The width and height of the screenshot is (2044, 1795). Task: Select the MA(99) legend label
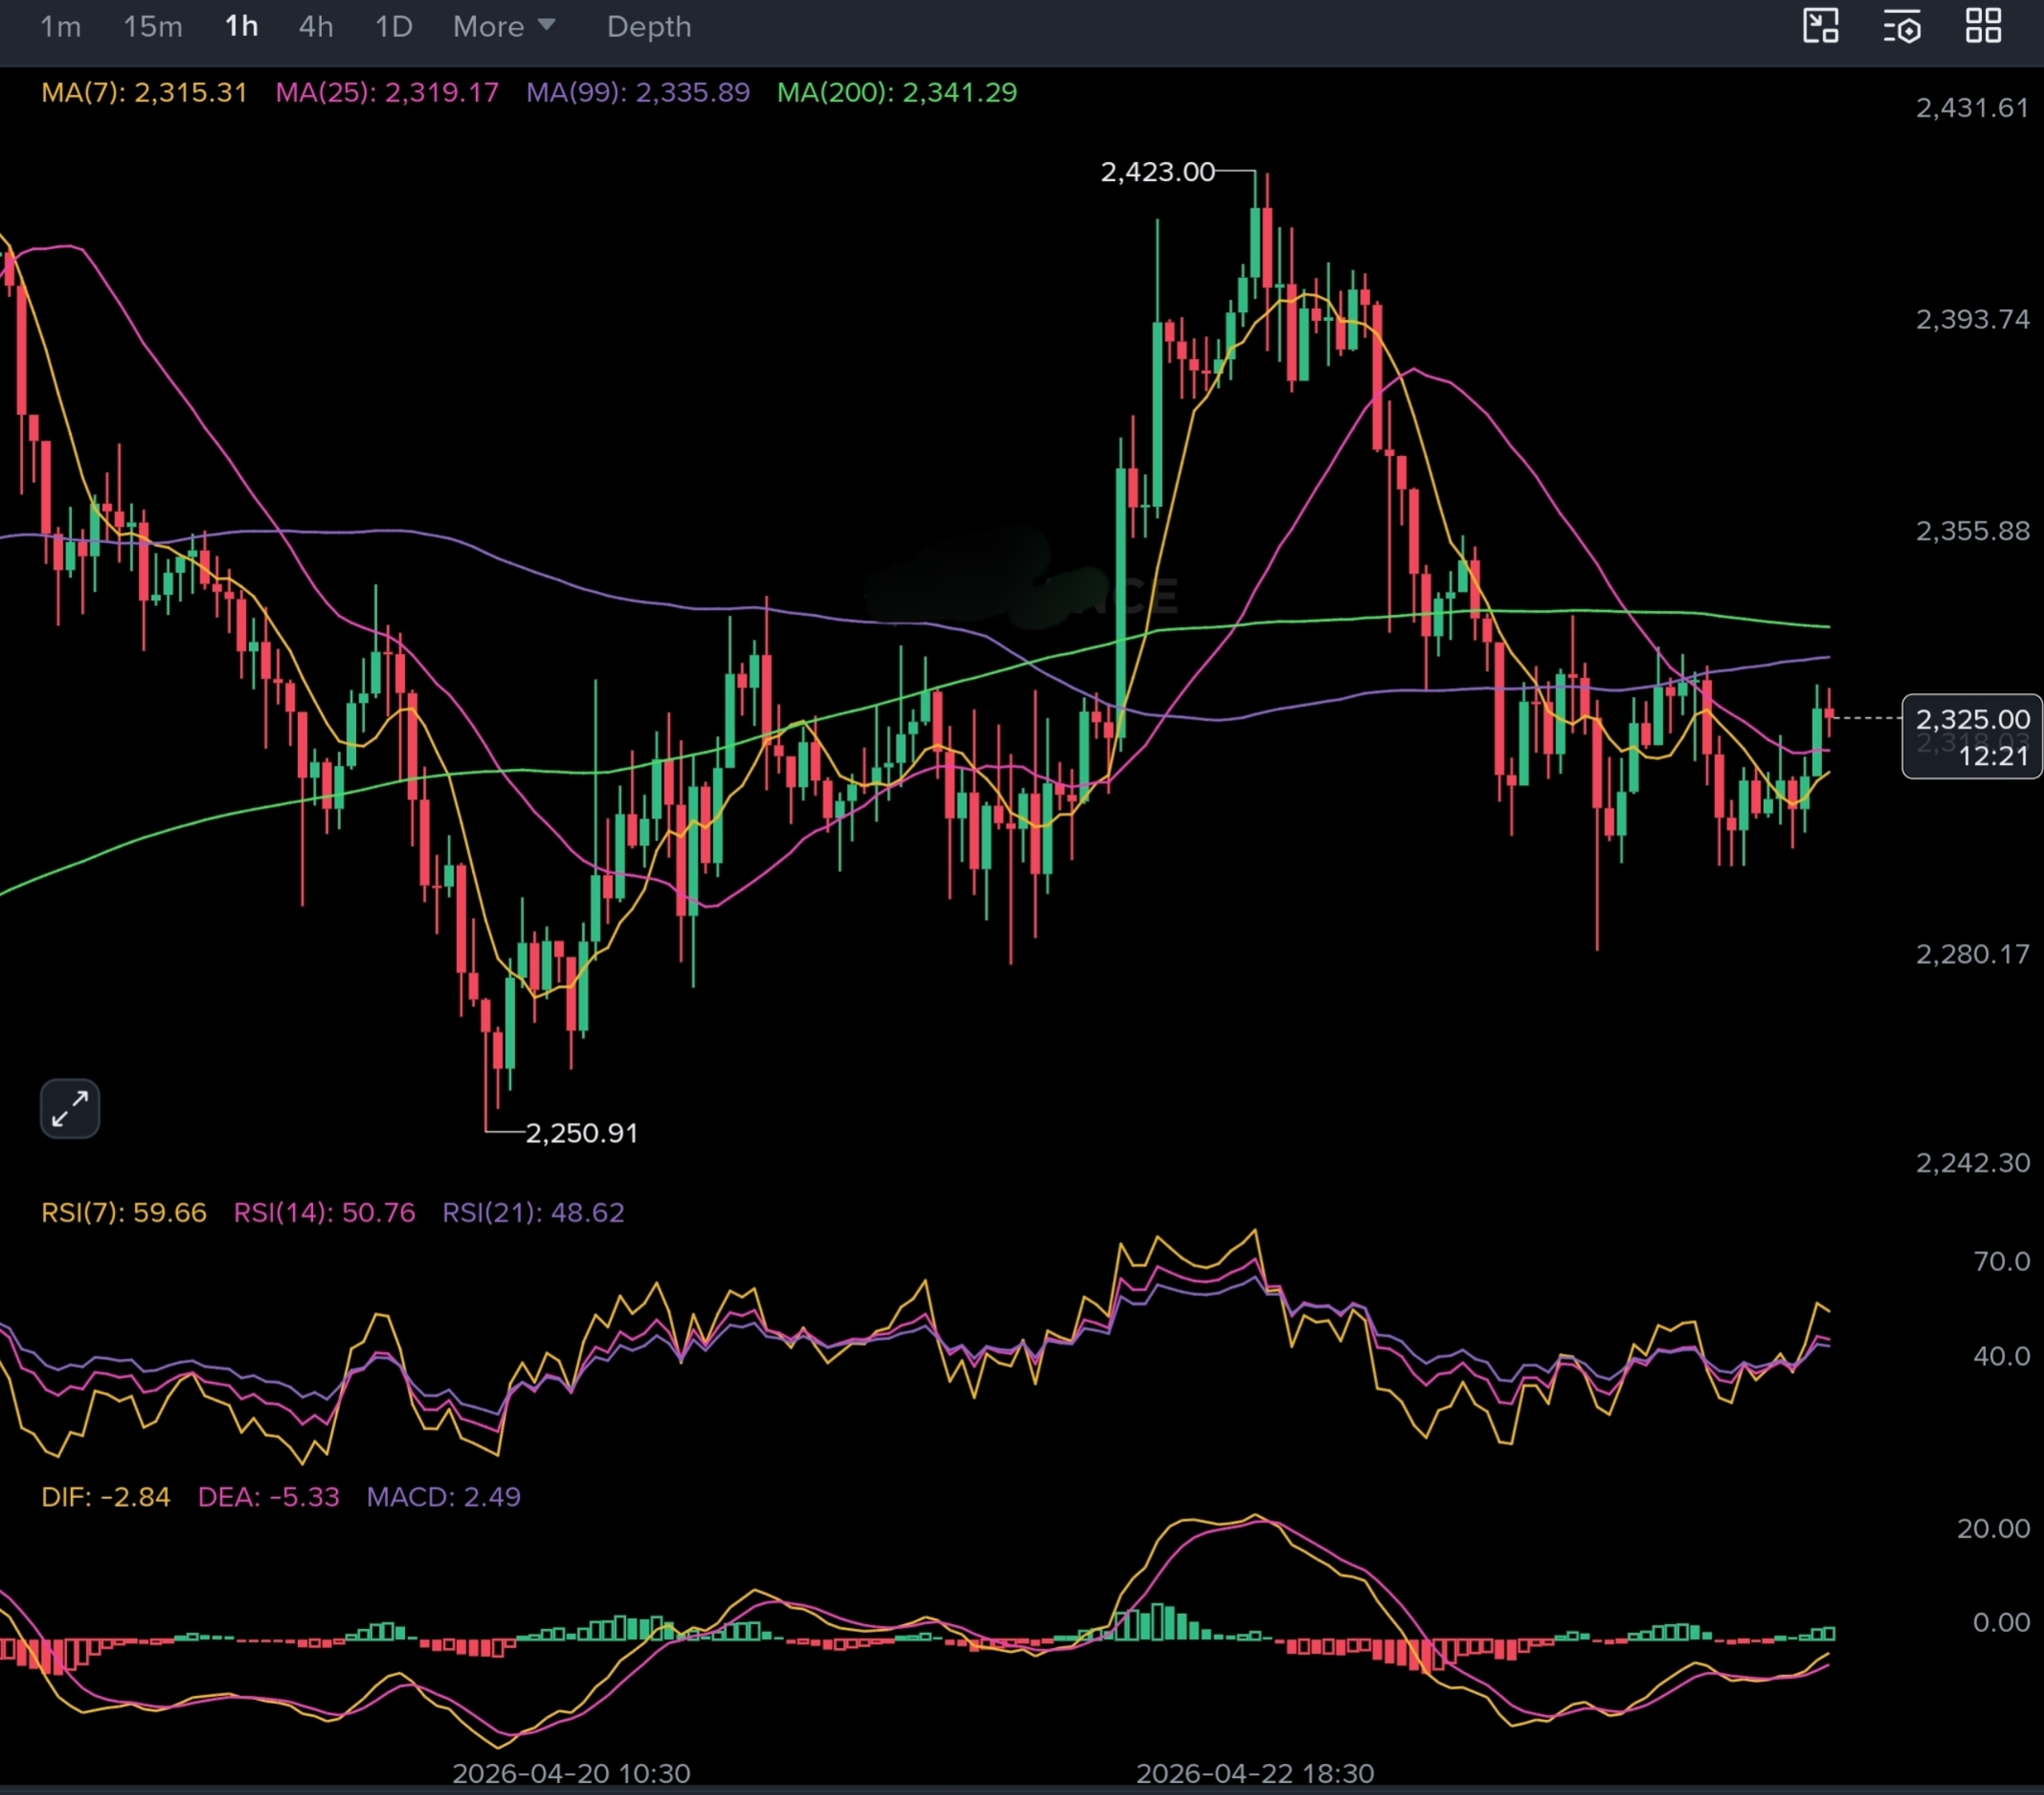[638, 93]
